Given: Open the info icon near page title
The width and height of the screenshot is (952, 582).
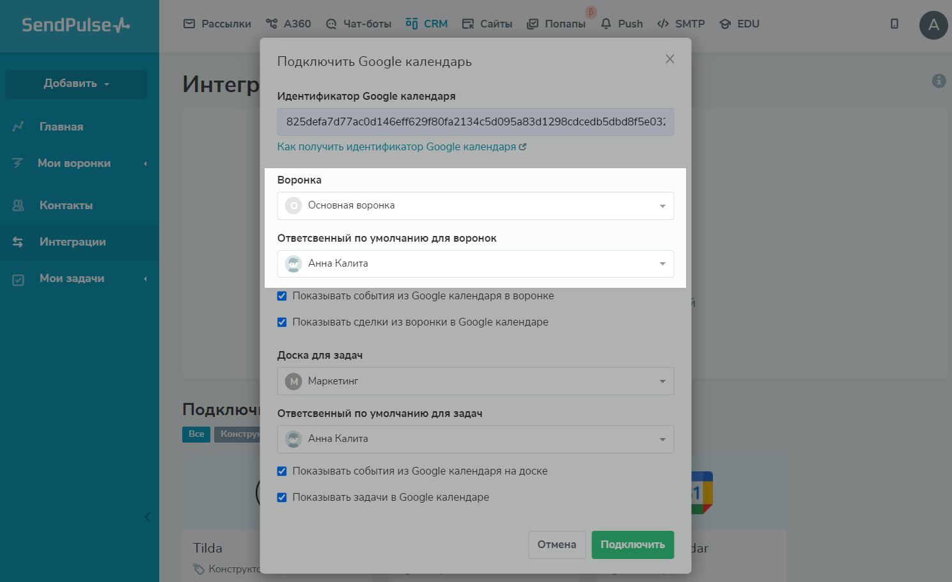Looking at the screenshot, I should coord(939,81).
